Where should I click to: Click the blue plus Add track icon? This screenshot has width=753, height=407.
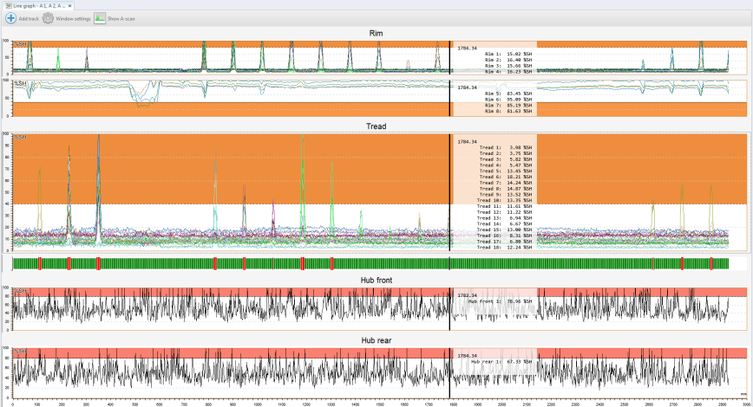[10, 18]
